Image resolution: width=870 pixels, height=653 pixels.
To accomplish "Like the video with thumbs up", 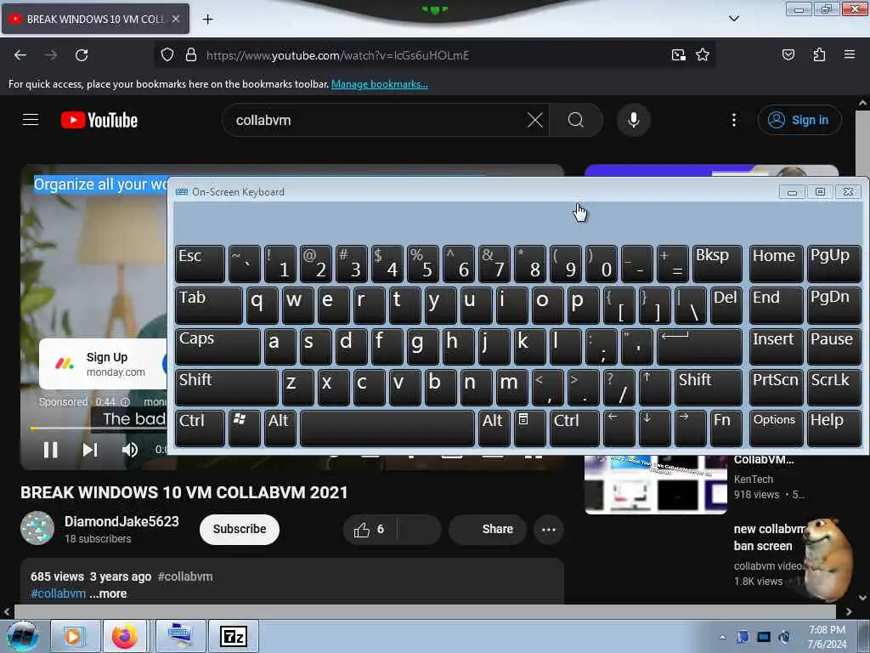I will coord(369,530).
